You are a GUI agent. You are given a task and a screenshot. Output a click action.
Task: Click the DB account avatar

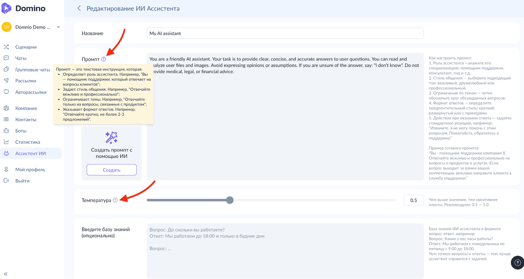(7, 27)
